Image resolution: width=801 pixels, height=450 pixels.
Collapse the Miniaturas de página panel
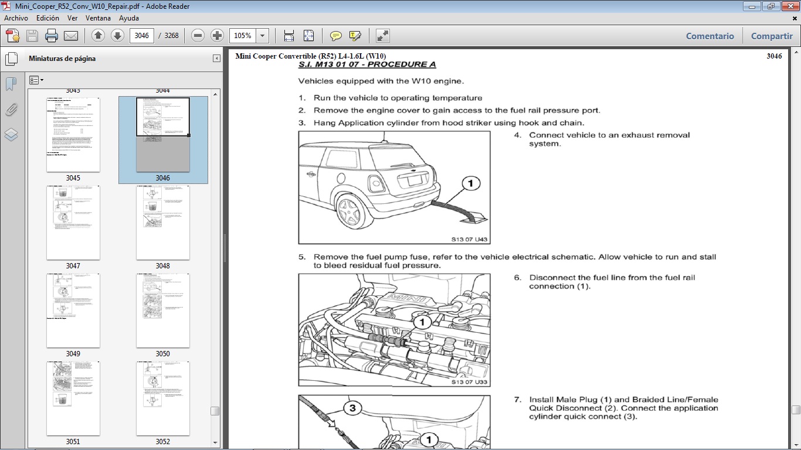pos(215,58)
